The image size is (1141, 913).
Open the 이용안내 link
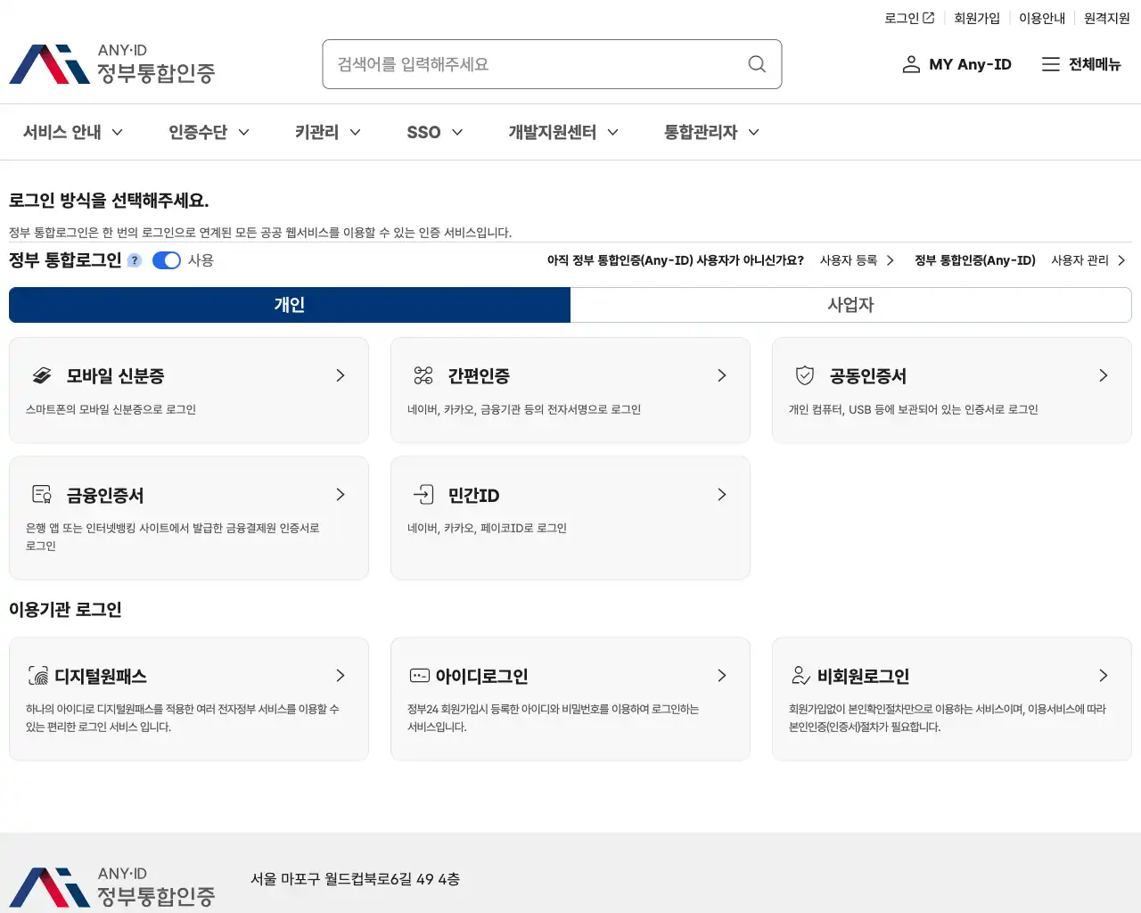coord(1042,18)
